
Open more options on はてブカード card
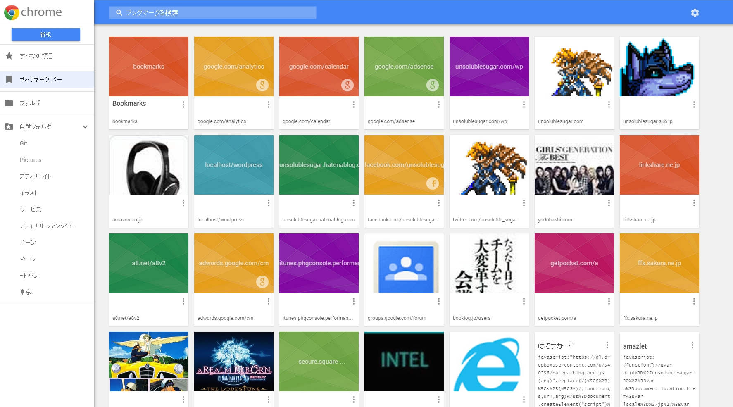coord(607,345)
